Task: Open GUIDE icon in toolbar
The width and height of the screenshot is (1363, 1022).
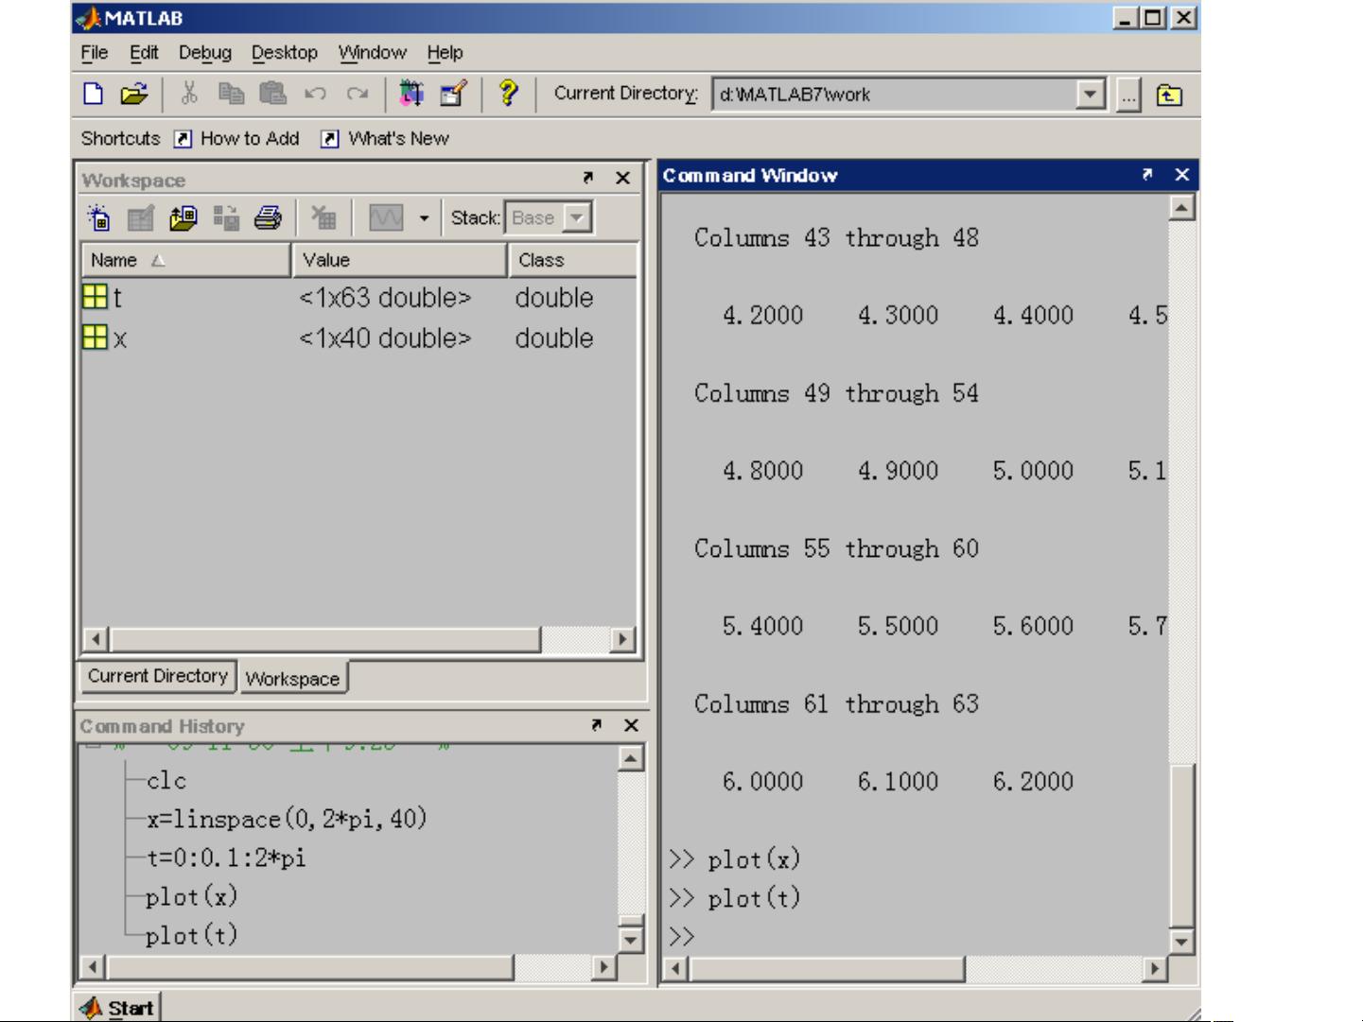Action: tap(454, 93)
